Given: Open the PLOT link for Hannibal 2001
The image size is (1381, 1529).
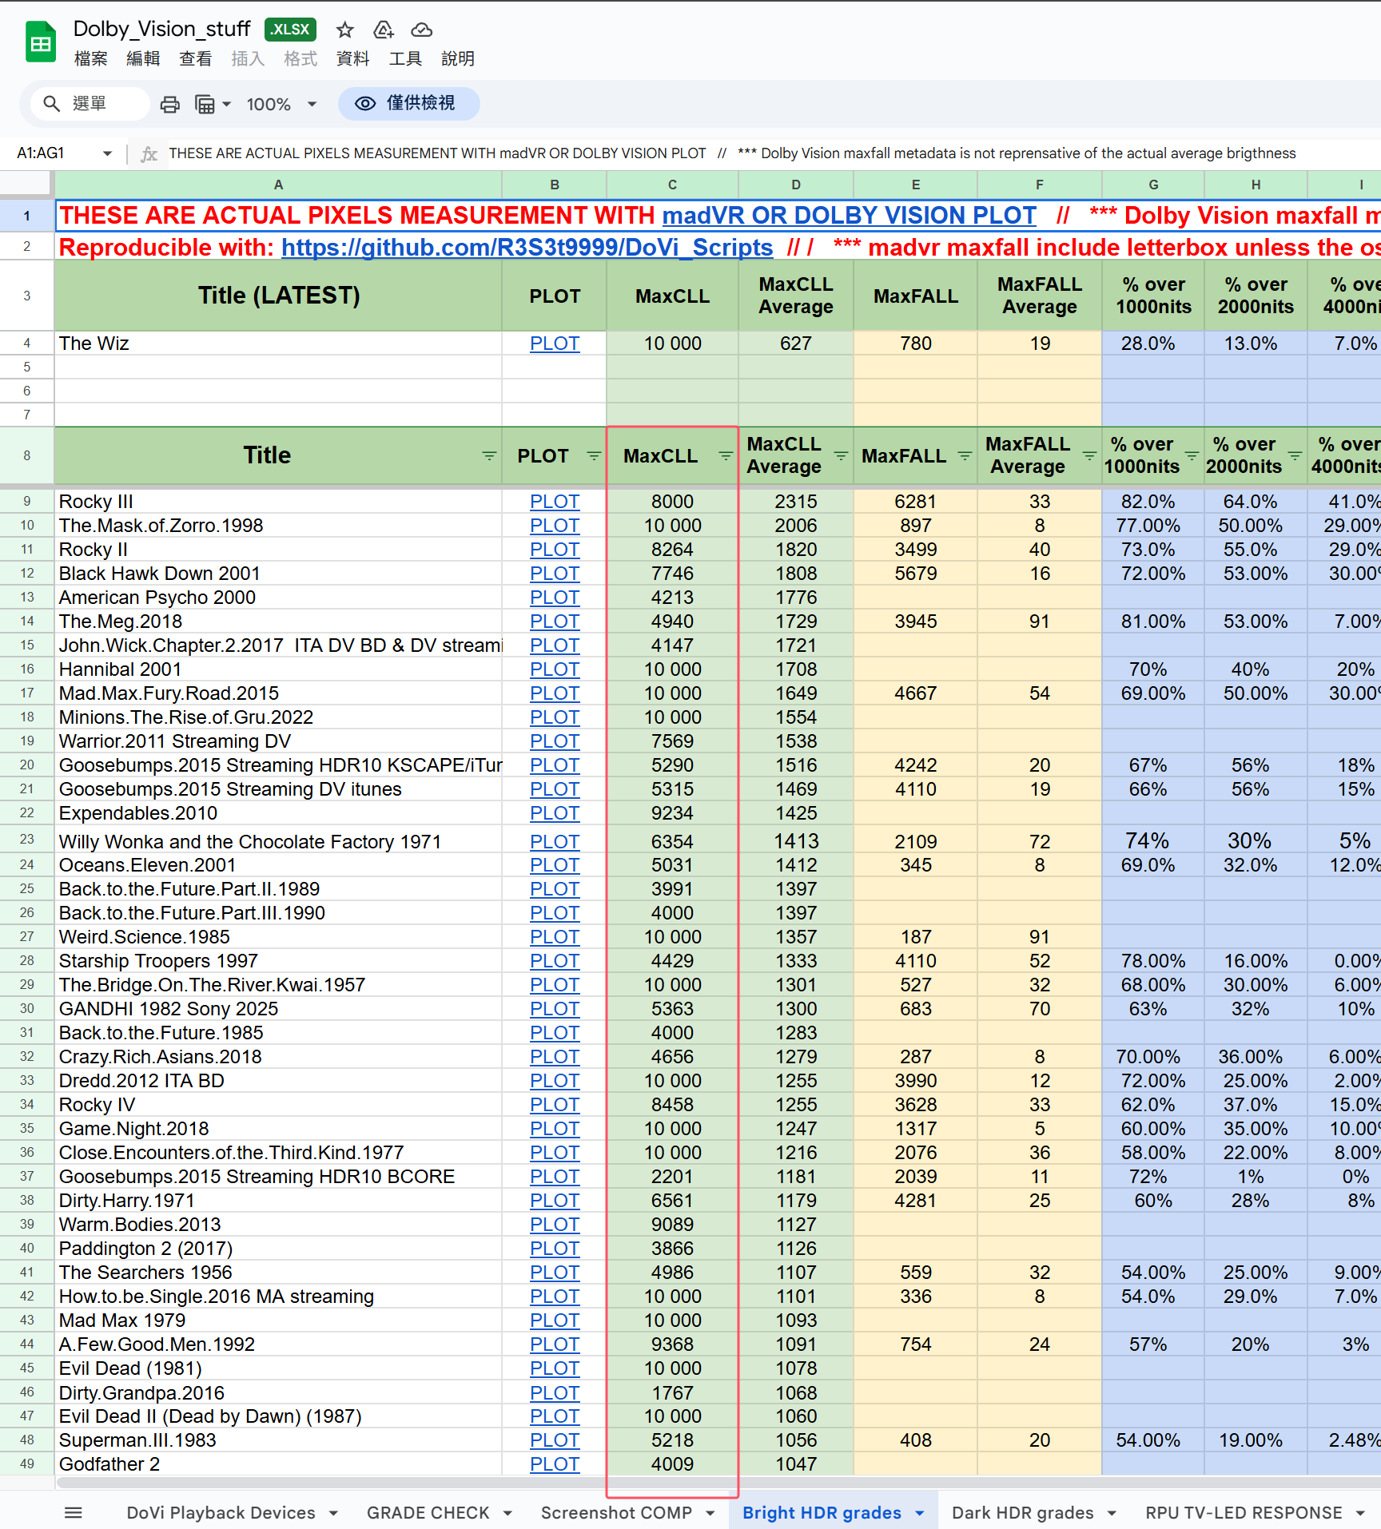Looking at the screenshot, I should point(555,669).
